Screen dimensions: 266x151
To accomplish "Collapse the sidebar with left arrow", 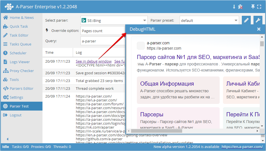I will click(7, 139).
